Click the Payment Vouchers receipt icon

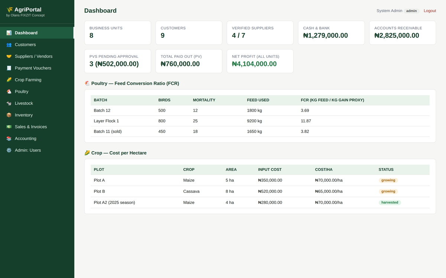[9, 68]
